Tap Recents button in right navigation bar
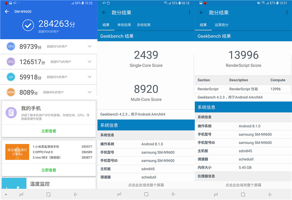The image size is (292, 200). pyautogui.click(x=216, y=195)
